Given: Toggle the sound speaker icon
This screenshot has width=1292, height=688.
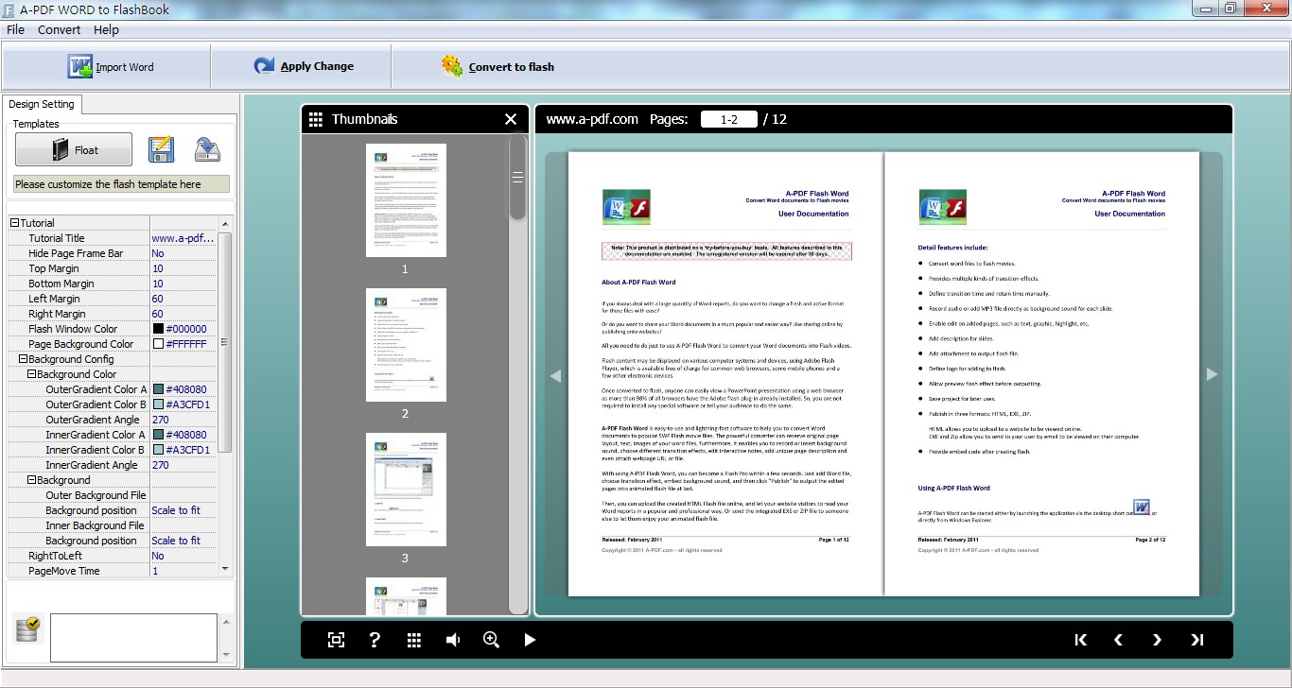Looking at the screenshot, I should 453,640.
